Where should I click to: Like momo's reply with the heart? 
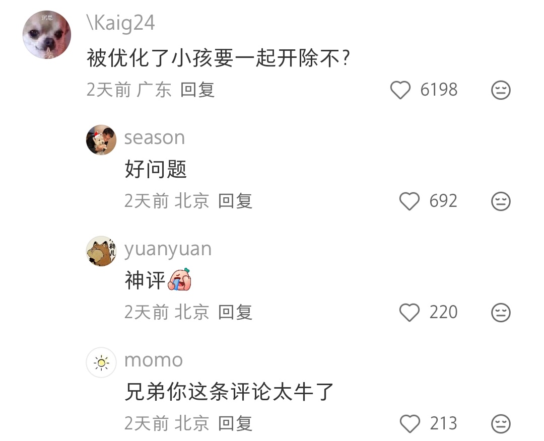(x=410, y=424)
